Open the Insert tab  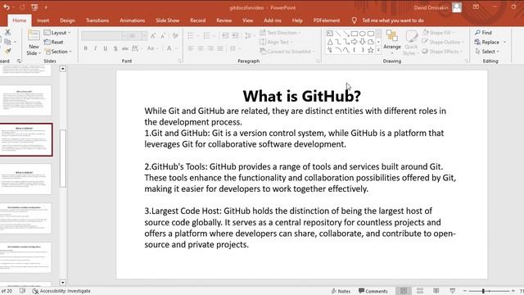click(x=43, y=20)
